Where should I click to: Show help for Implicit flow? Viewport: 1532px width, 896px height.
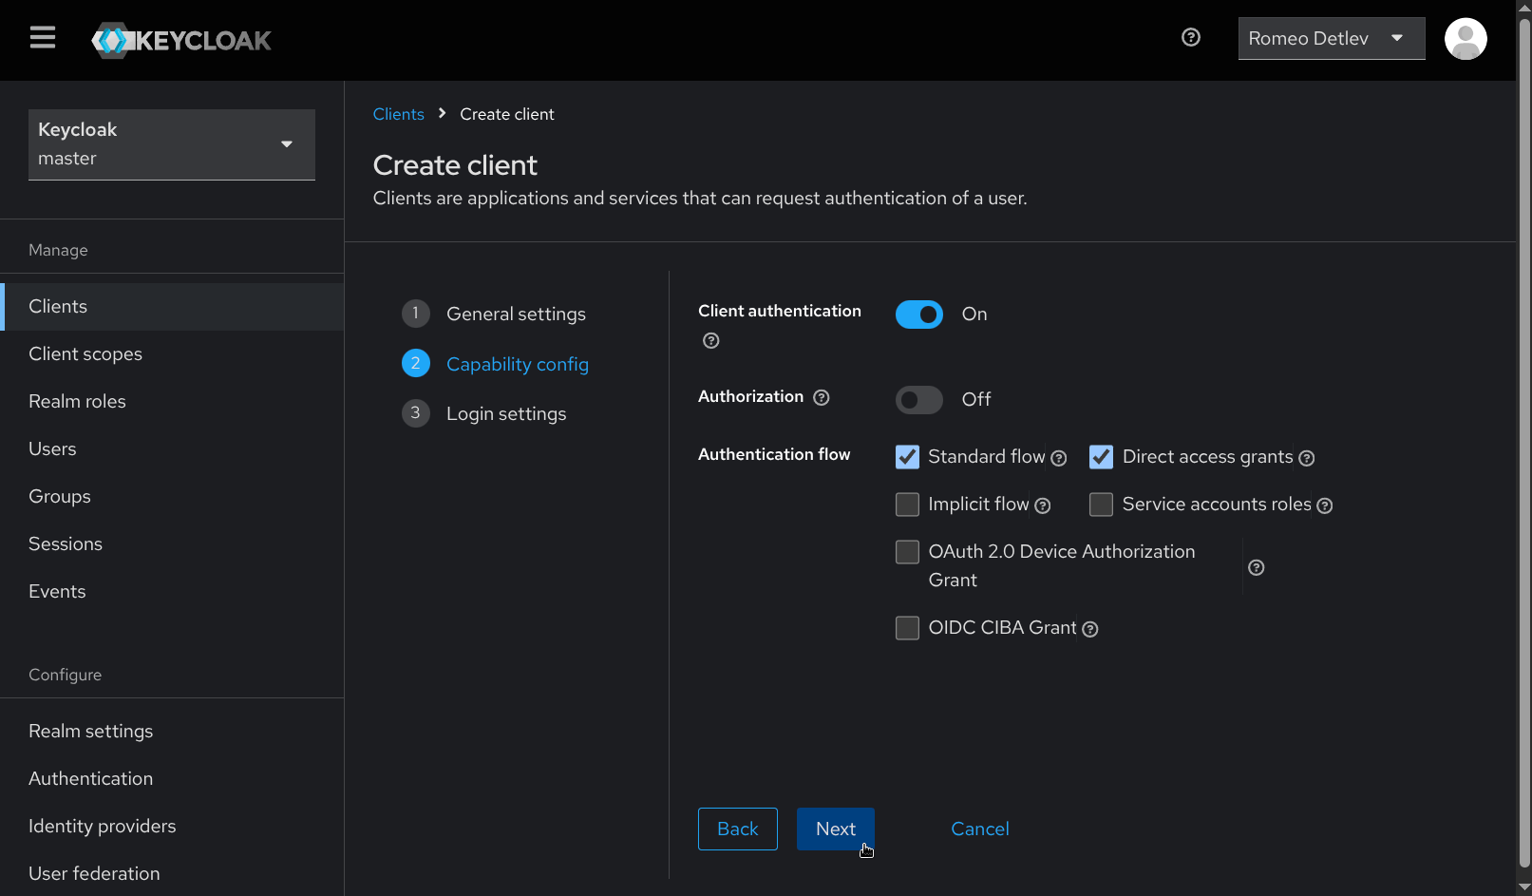pyautogui.click(x=1043, y=505)
